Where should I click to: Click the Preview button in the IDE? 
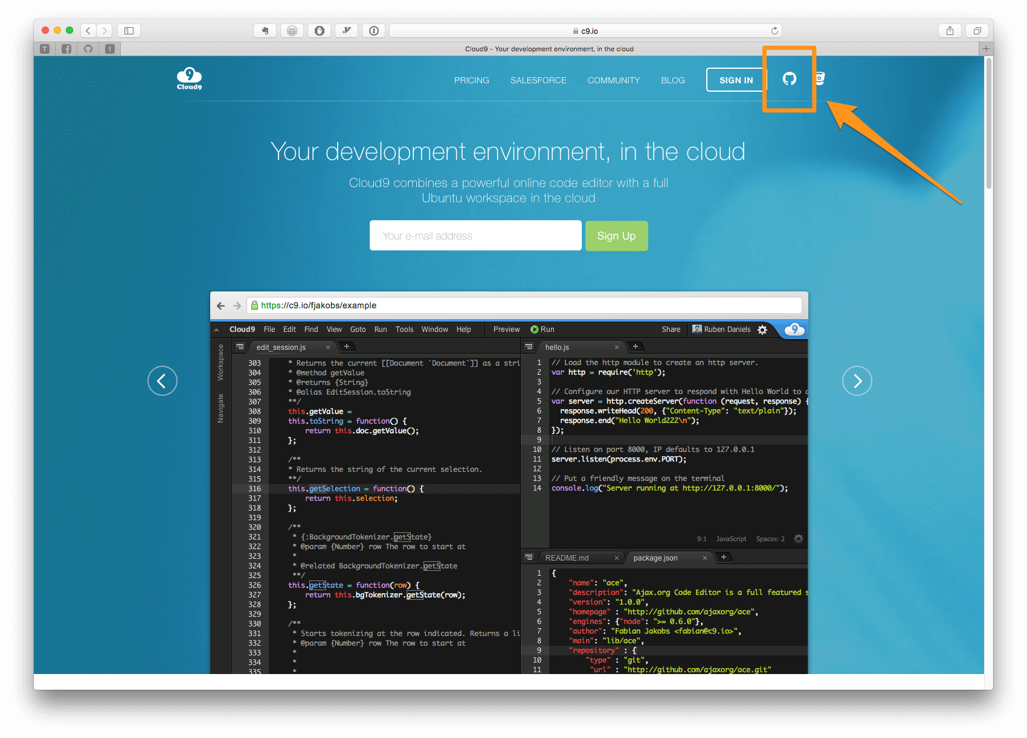506,329
